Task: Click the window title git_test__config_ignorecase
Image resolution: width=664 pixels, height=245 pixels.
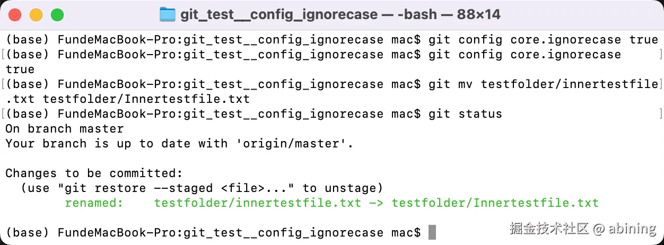Action: click(x=279, y=15)
